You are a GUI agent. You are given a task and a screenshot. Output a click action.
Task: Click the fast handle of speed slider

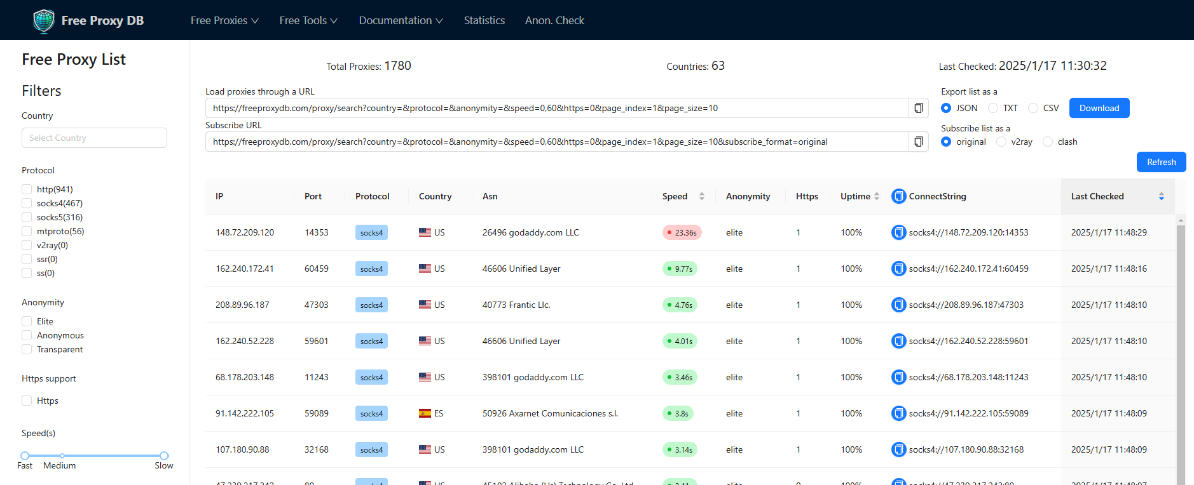25,456
